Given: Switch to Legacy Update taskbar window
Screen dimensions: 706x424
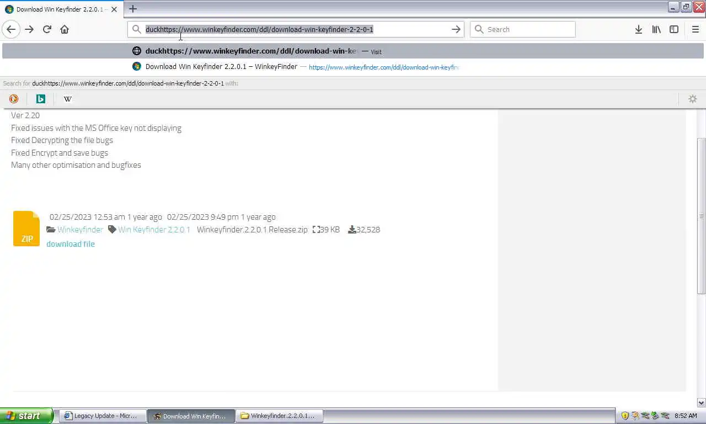Looking at the screenshot, I should point(104,416).
